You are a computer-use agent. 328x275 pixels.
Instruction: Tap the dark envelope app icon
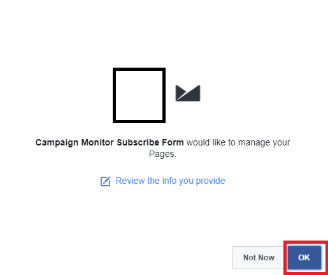(188, 93)
